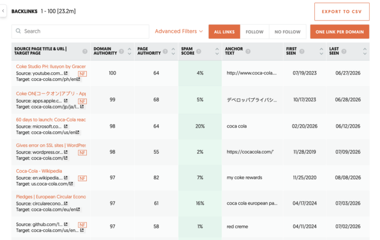Image resolution: width=380 pixels, height=240 pixels.
Task: Open wordpress.or... source external link icon
Action: pos(66,152)
